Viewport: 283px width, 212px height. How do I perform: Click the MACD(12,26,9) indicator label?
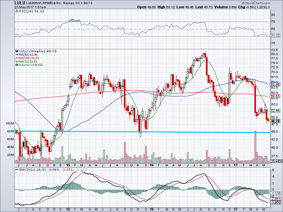(x=33, y=169)
